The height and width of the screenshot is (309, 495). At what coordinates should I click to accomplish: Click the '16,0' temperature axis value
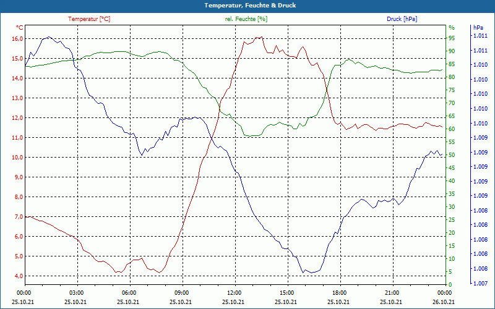click(x=17, y=39)
